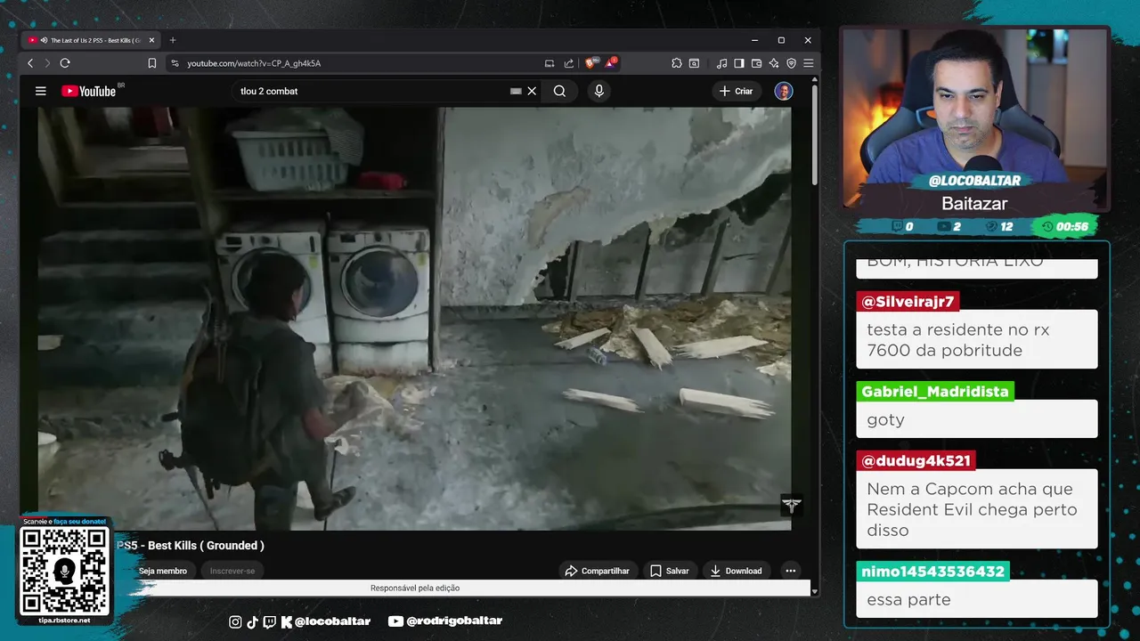Open the Leo AI sparkle icon
Screen dimensions: 1140x641
coord(774,63)
